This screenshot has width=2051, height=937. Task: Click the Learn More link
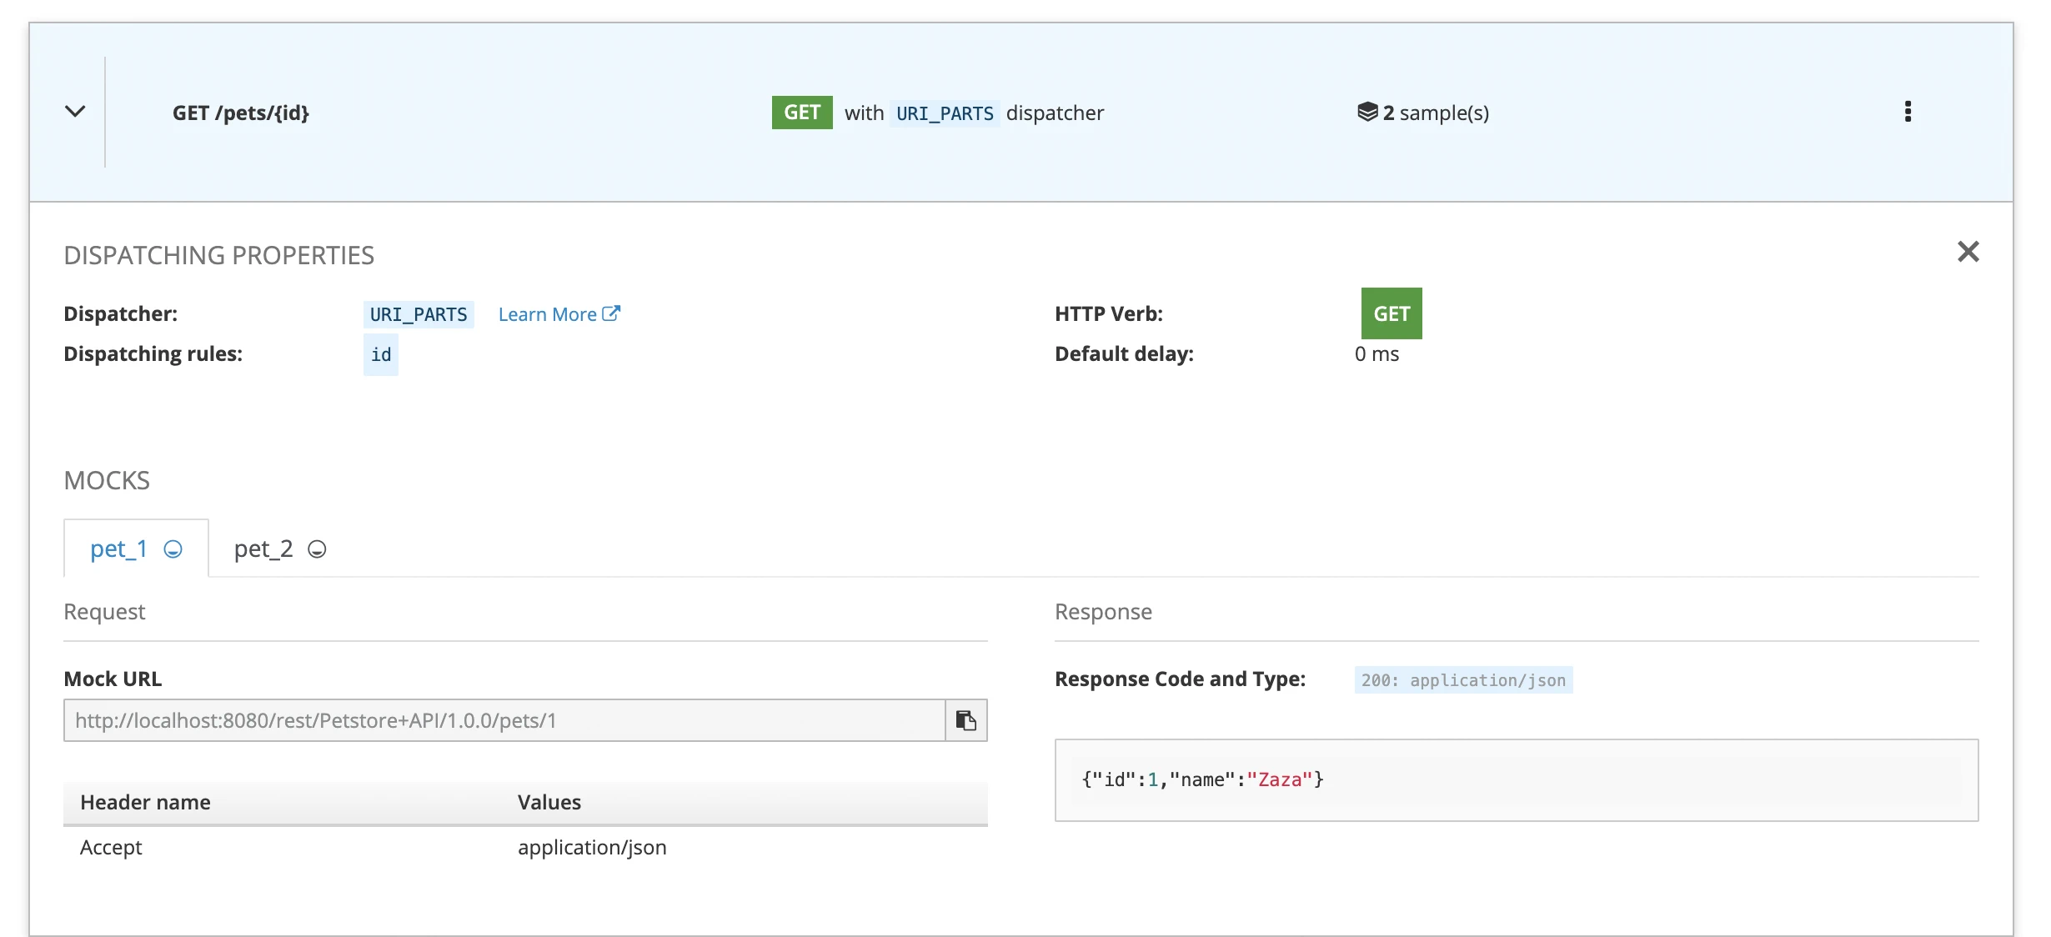(x=547, y=314)
